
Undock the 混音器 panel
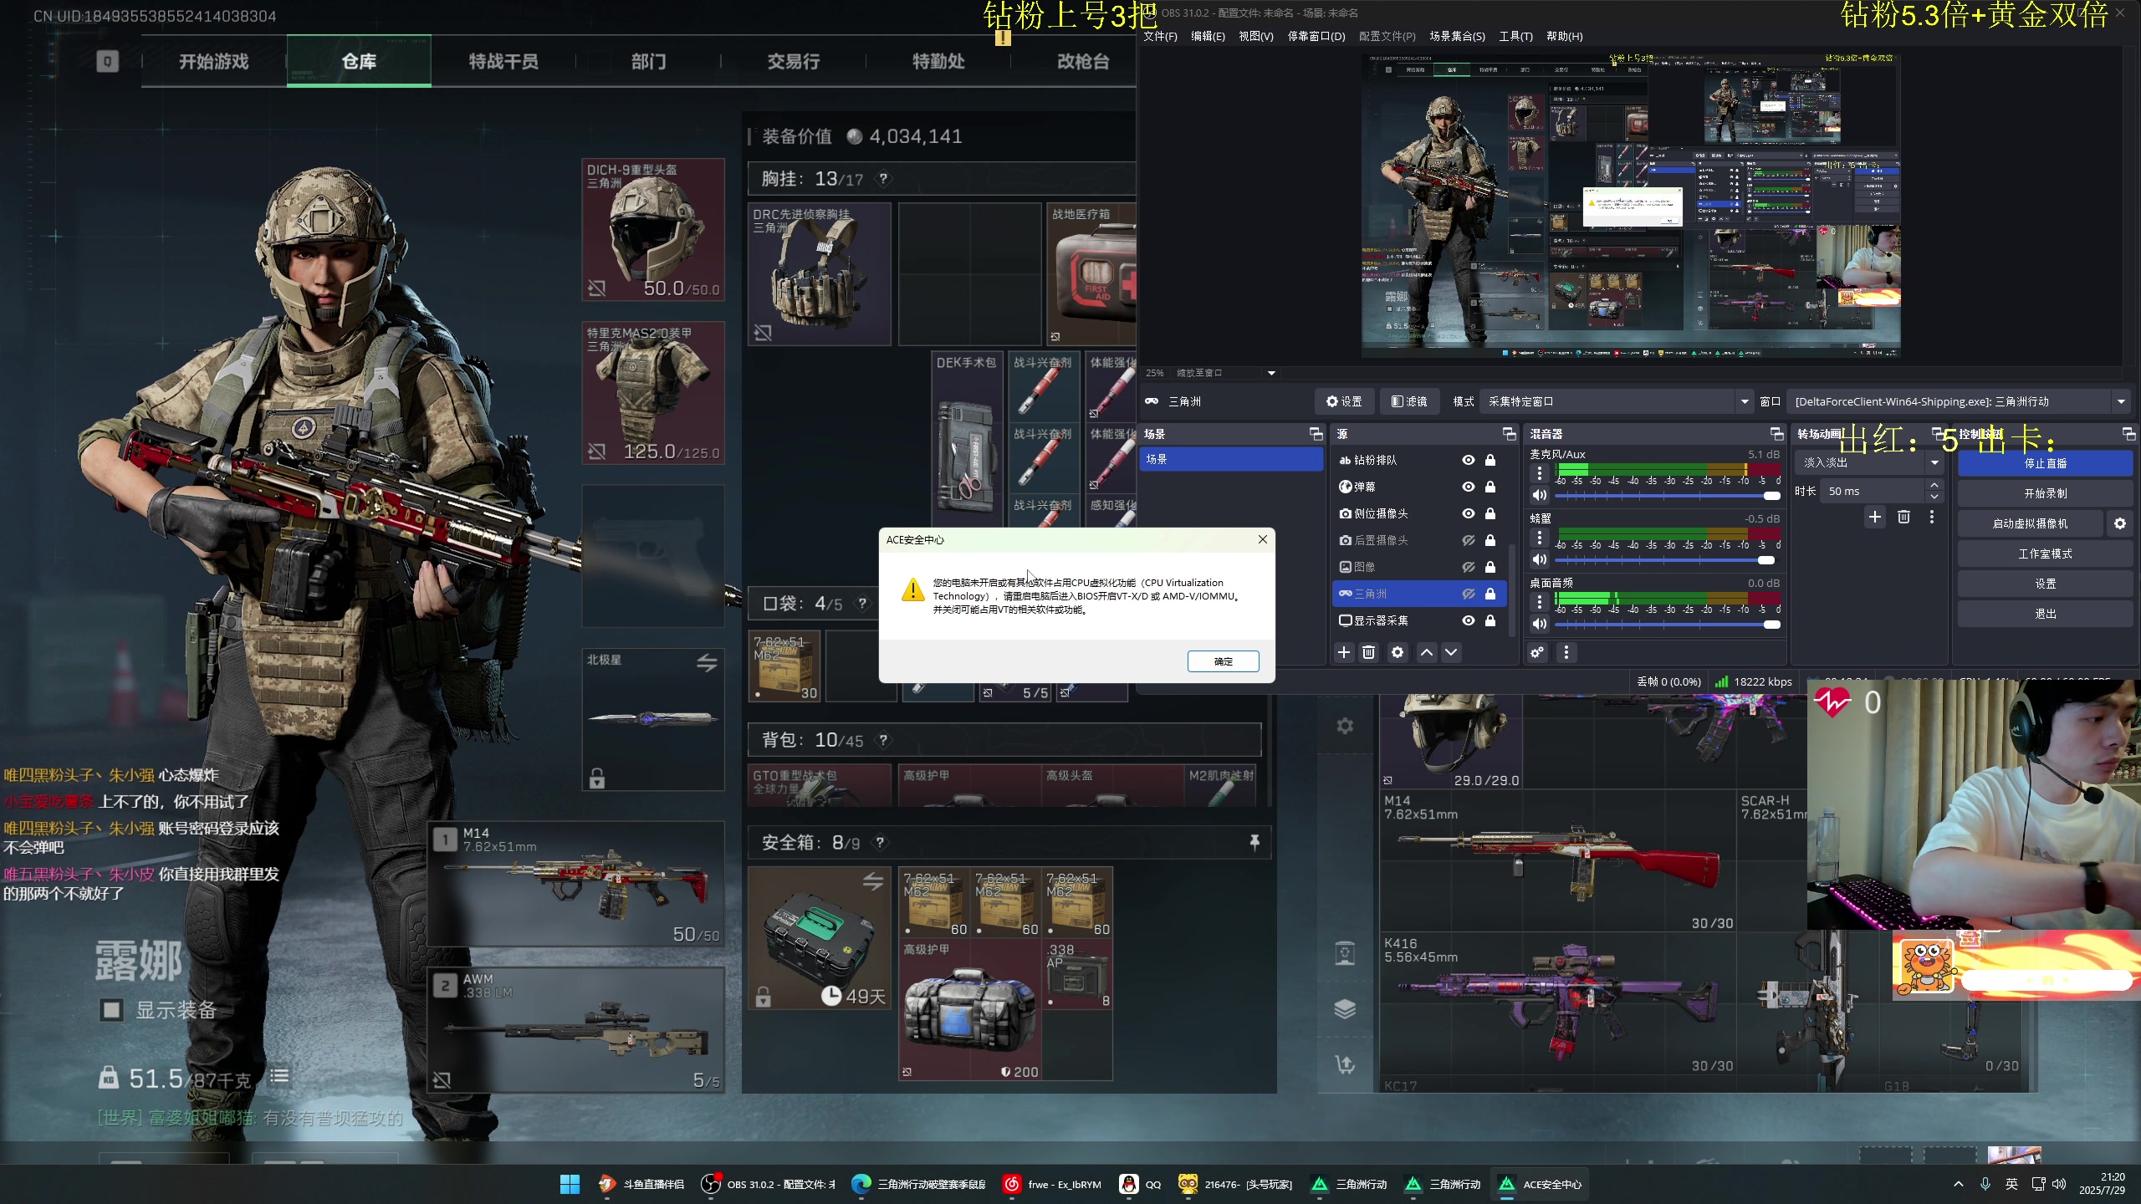pos(1776,433)
